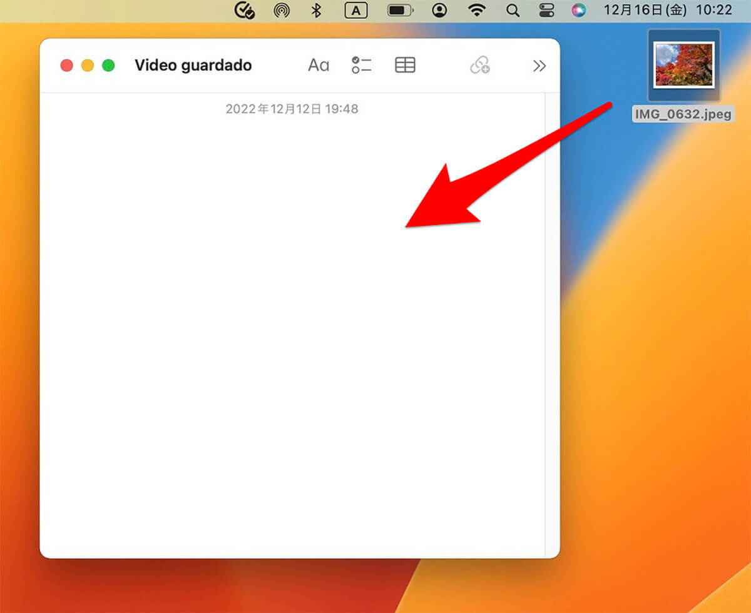Image resolution: width=751 pixels, height=613 pixels.
Task: Open the text format Aa menu
Action: coord(319,65)
